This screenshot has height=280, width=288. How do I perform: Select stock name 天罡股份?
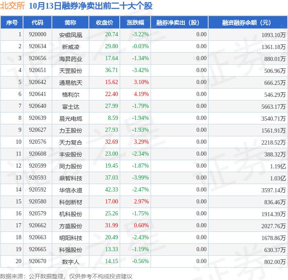pos(70,71)
